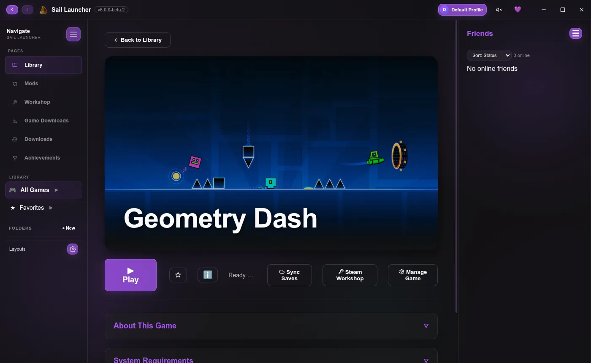Toggle favorite star for Geometry Dash
The height and width of the screenshot is (363, 591).
pos(178,275)
